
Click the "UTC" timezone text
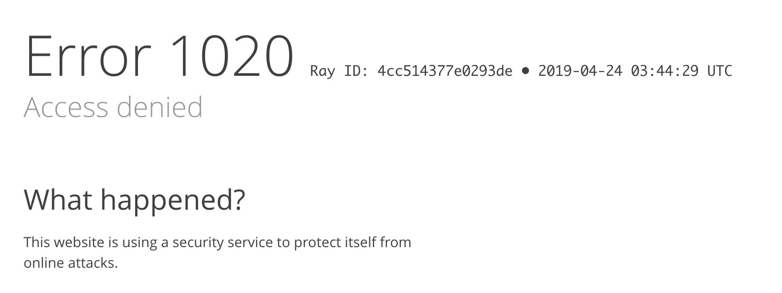pyautogui.click(x=720, y=71)
